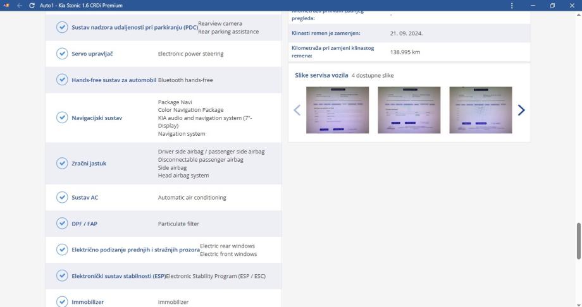582x307 pixels.
Task: Show next service images with right chevron
Action: (521, 110)
